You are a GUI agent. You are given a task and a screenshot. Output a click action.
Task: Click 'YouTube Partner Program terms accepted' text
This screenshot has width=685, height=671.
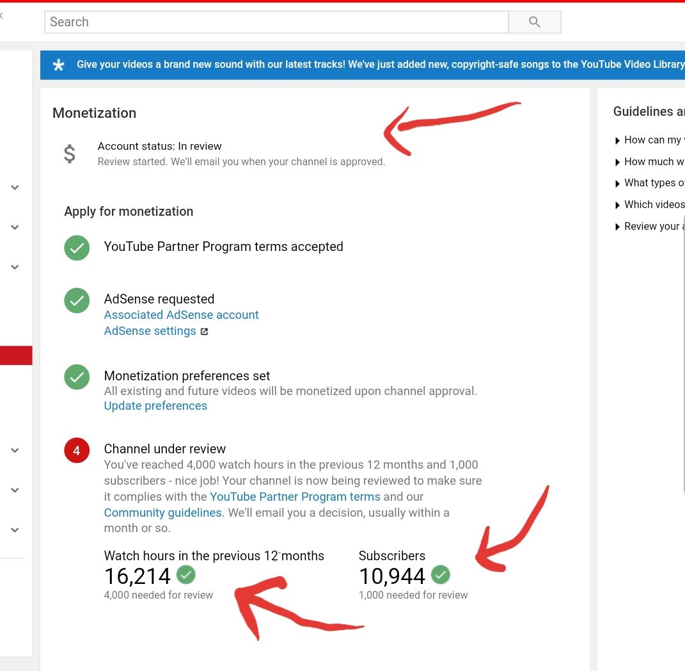tap(223, 247)
